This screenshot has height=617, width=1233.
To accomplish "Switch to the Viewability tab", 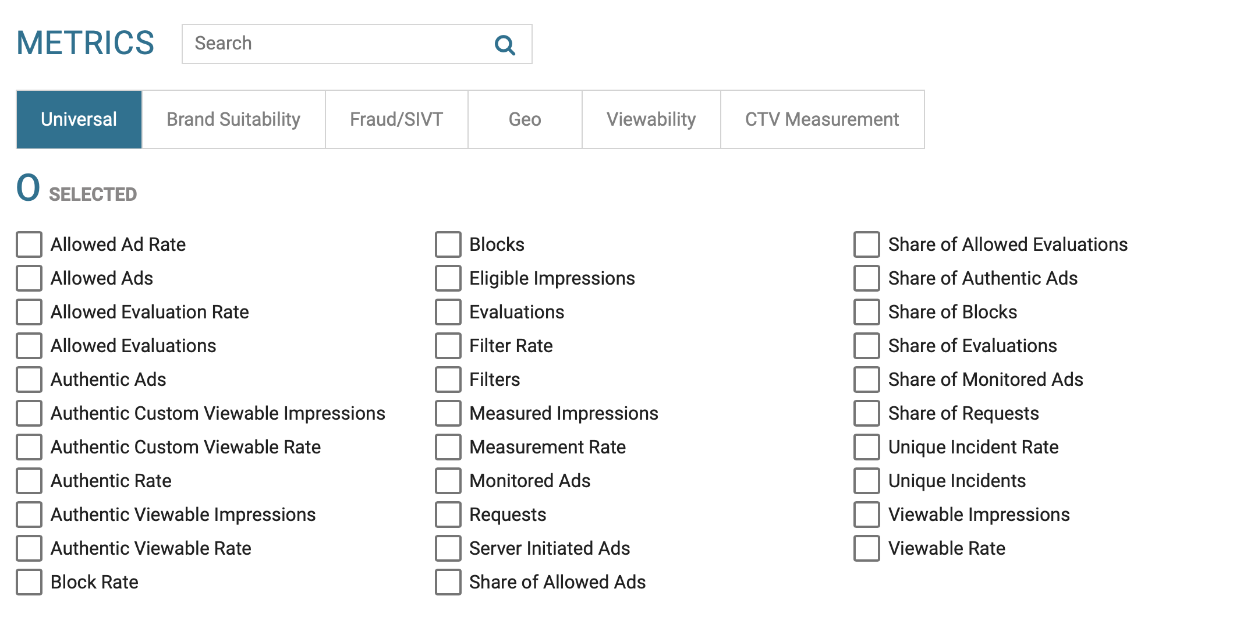I will coord(651,119).
